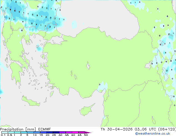176x136 pixels.
Task: Choose the 35–40 mm violet legend swatch
Action: pyautogui.click(x=69, y=132)
